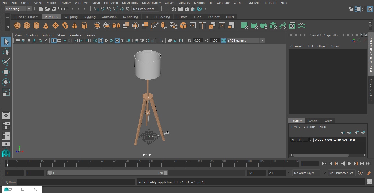
Task: Open the sRGB gamma dropdown
Action: (x=246, y=41)
